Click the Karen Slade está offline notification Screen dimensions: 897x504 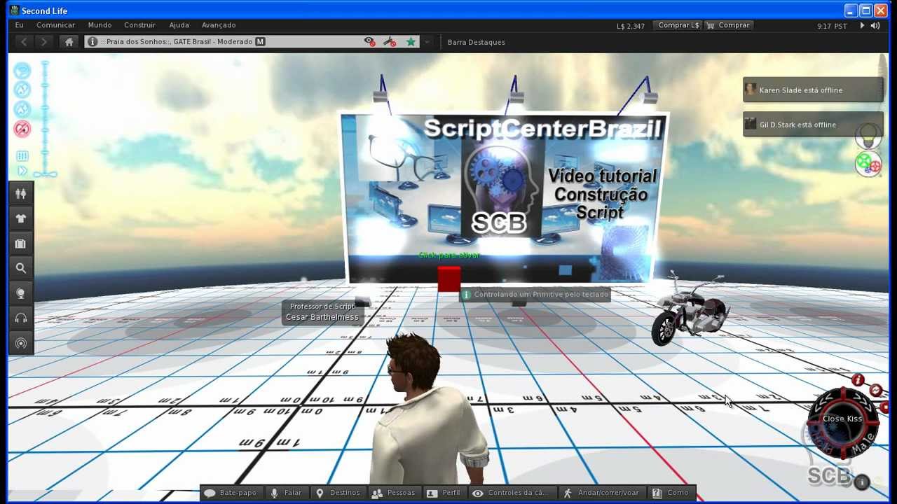coord(813,90)
